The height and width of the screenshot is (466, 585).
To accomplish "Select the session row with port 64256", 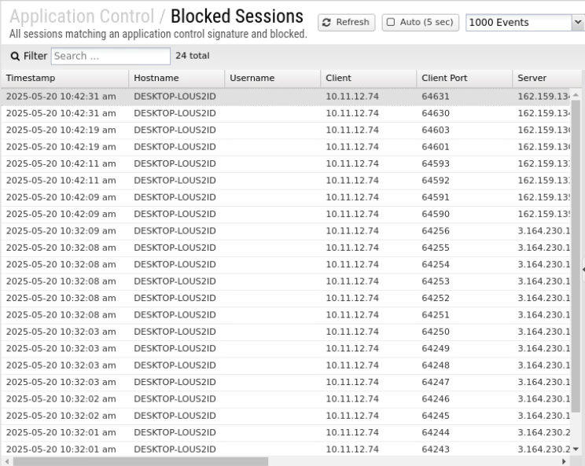I will (x=283, y=231).
